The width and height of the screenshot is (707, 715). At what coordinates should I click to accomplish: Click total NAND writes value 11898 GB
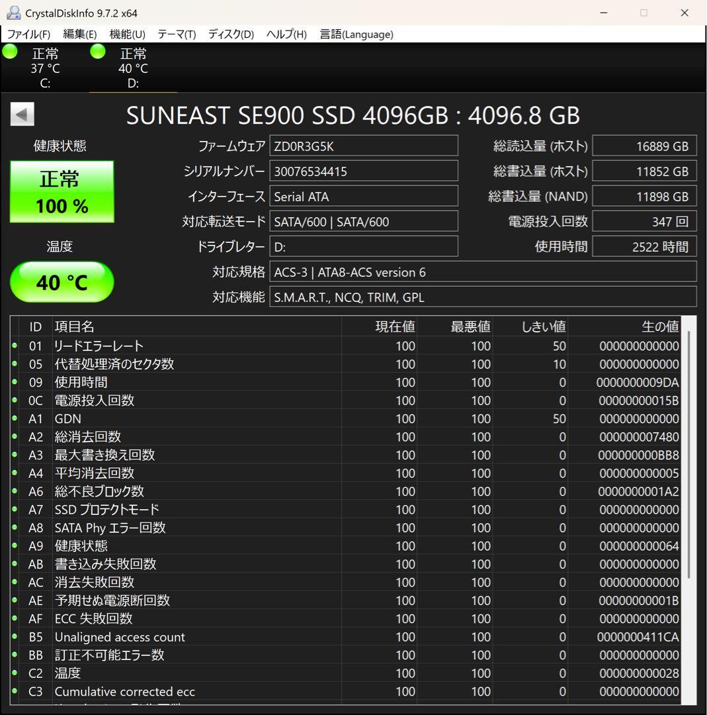(x=644, y=197)
